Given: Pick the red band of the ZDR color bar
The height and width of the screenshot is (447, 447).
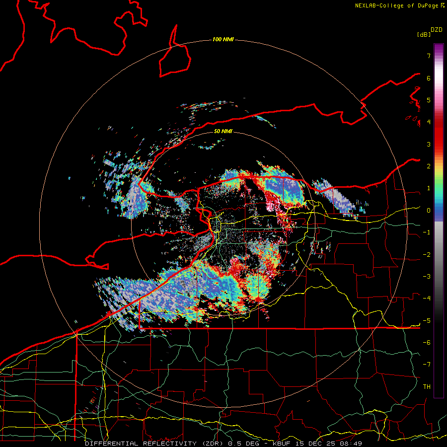Looking at the screenshot, I should coord(439,136).
